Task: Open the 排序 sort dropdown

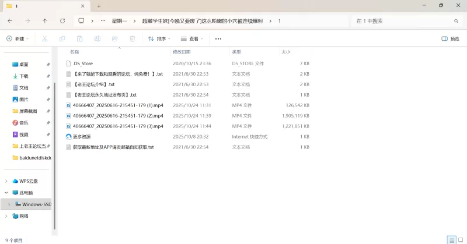Action: [x=159, y=39]
